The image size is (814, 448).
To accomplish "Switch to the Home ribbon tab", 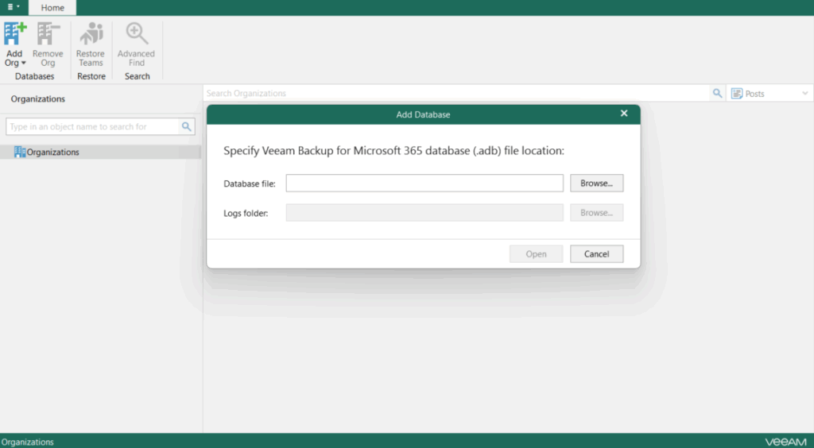I will click(52, 8).
